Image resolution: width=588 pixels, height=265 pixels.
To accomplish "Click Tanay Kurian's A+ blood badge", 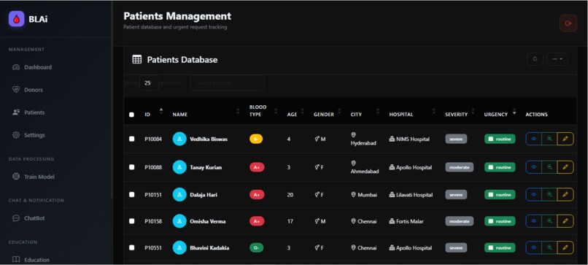I will point(257,167).
